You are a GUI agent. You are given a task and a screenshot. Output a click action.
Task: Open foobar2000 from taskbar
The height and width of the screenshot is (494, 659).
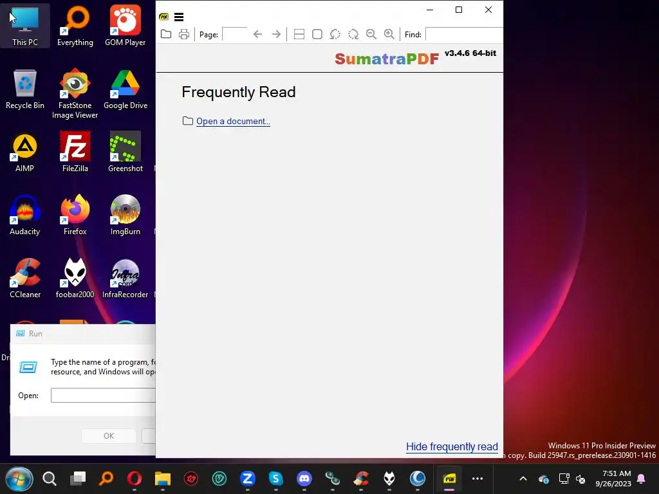pyautogui.click(x=389, y=479)
